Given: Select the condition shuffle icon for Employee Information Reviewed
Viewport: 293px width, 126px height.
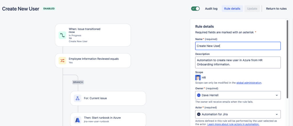Looking at the screenshot, I should (62, 60).
